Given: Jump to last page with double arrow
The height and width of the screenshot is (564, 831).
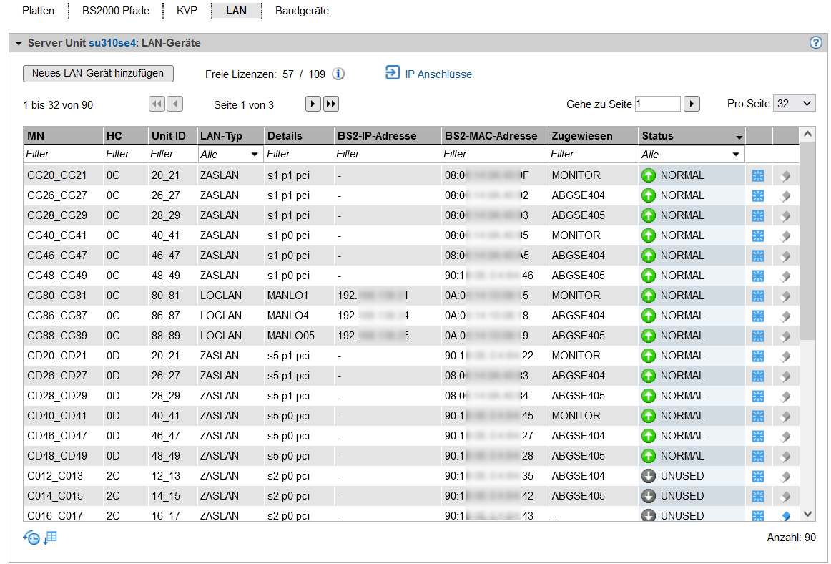Looking at the screenshot, I should point(330,104).
